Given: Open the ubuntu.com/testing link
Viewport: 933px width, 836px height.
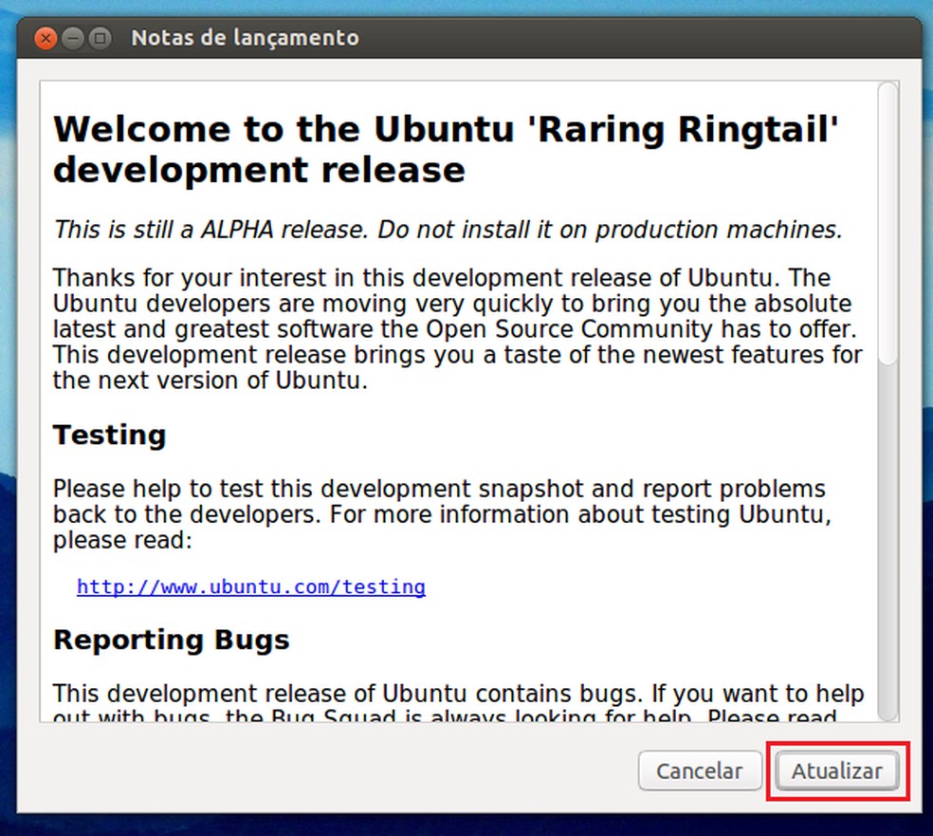Looking at the screenshot, I should pyautogui.click(x=251, y=587).
